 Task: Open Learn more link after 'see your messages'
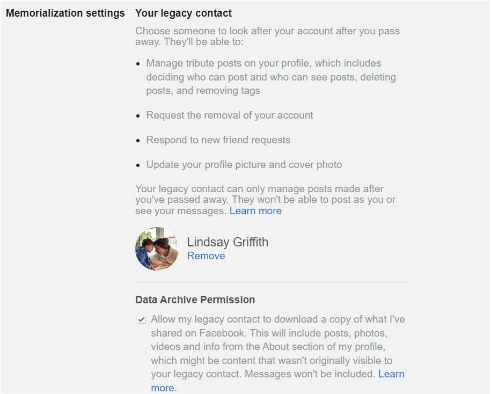click(x=255, y=211)
